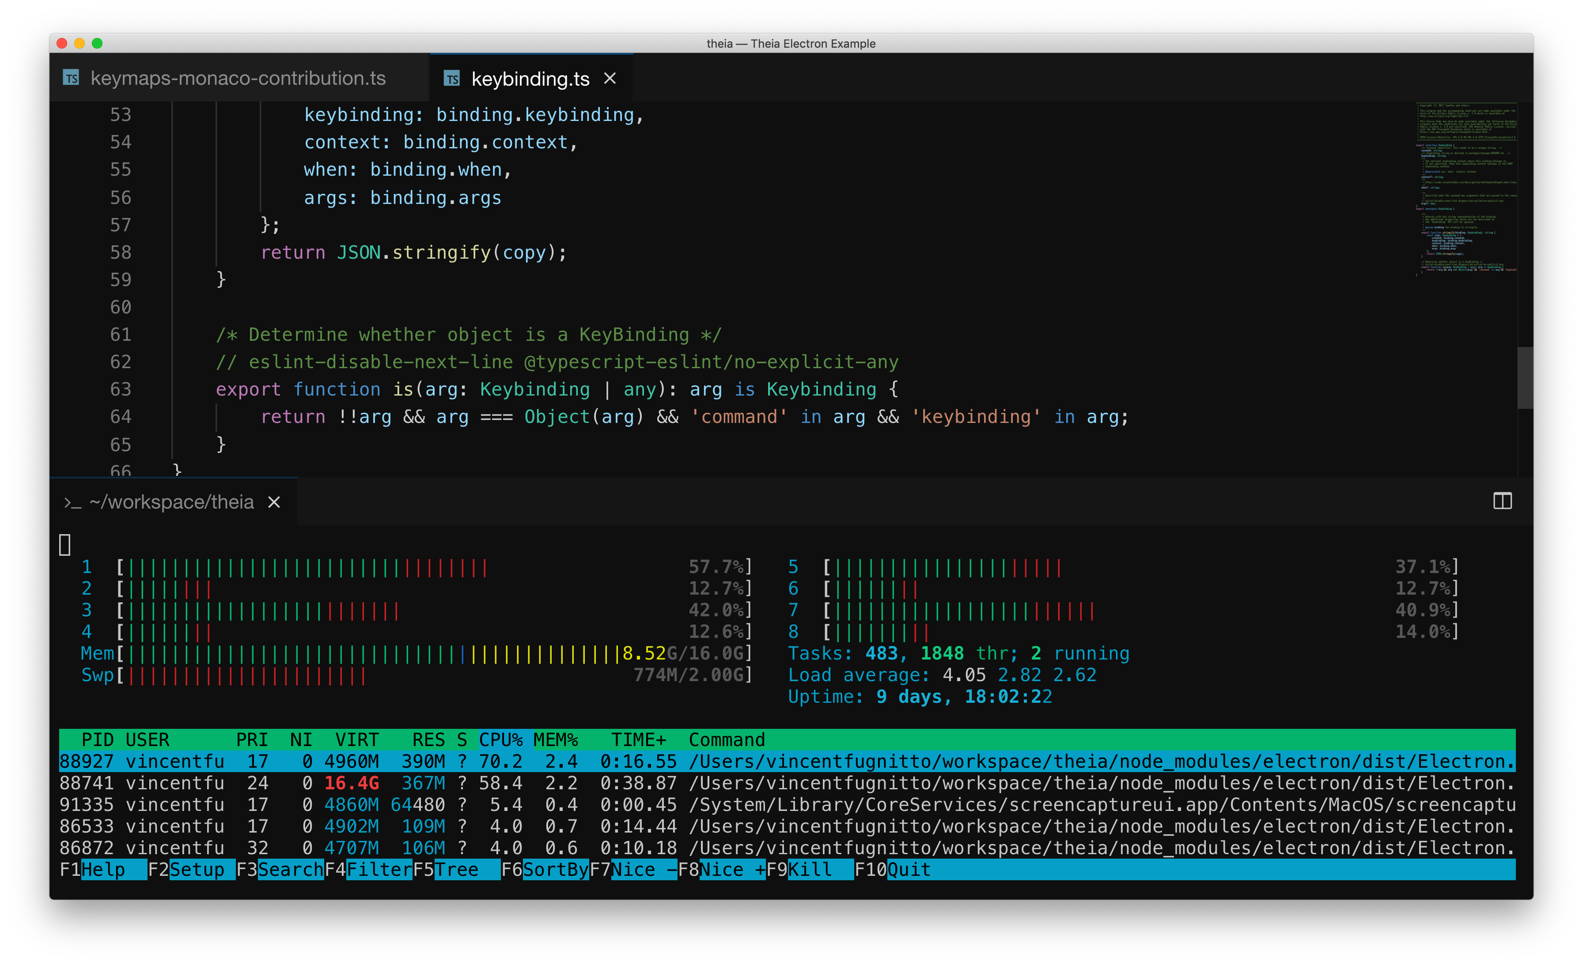Select the keybinding.ts tab
The width and height of the screenshot is (1583, 965).
[x=530, y=78]
